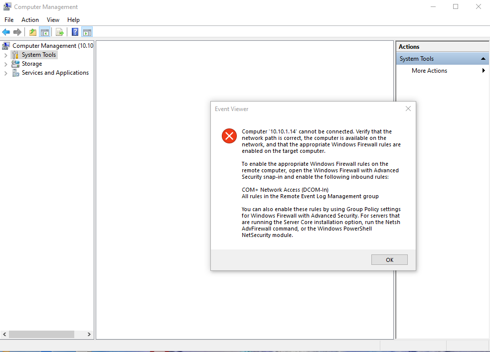This screenshot has height=352, width=490.
Task: Click the Export List toolbar icon
Action: click(x=60, y=32)
